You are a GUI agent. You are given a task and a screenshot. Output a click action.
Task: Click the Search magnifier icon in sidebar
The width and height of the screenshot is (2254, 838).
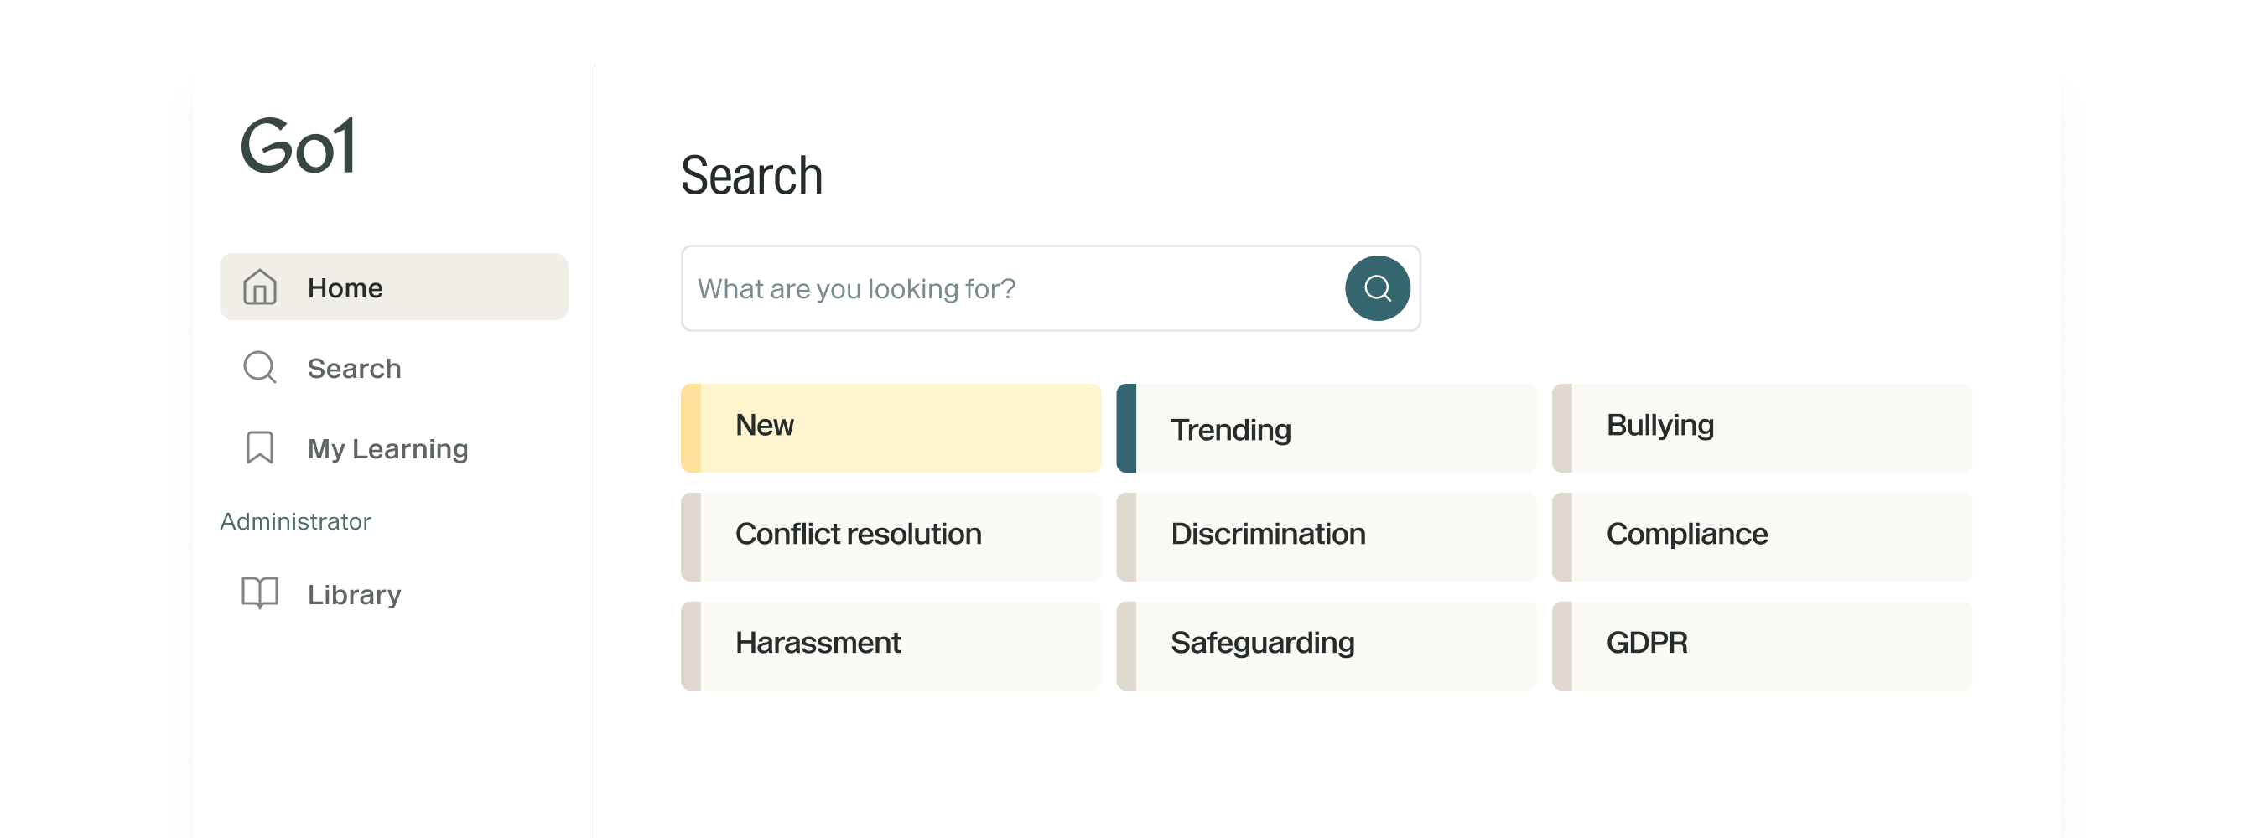coord(260,367)
